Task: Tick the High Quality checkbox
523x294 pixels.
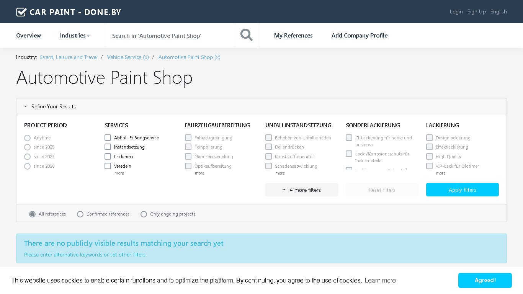Action: (x=430, y=156)
